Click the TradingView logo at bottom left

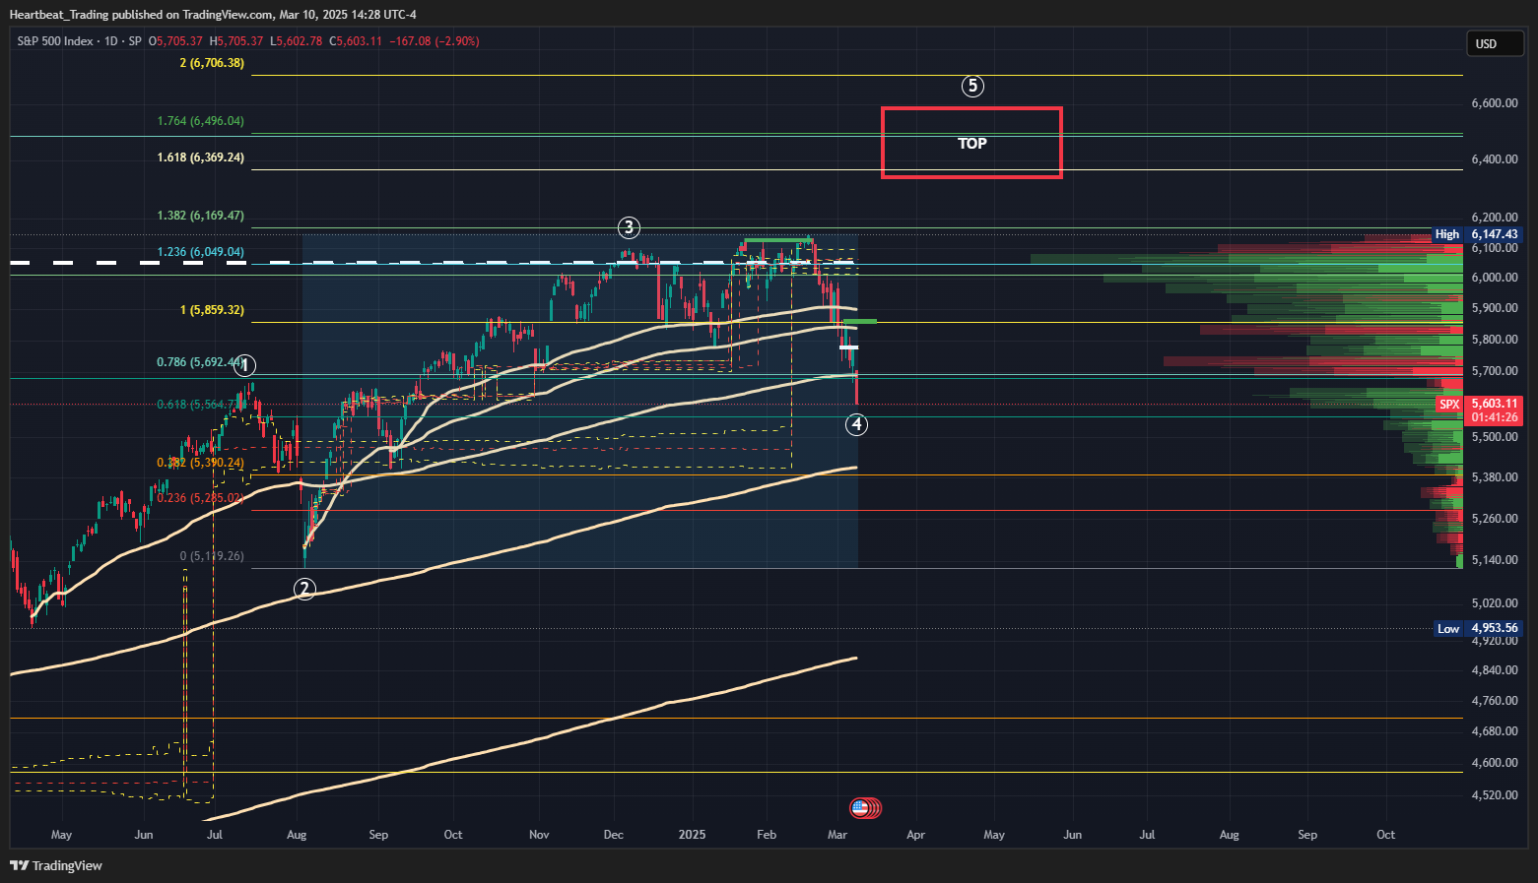[x=56, y=865]
